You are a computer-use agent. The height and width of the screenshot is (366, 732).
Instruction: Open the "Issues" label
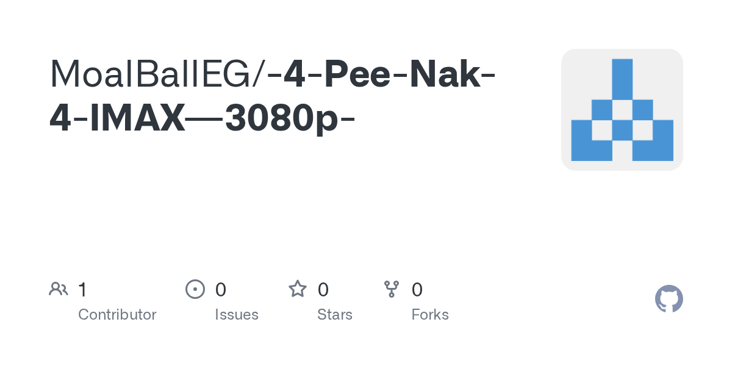[237, 315]
